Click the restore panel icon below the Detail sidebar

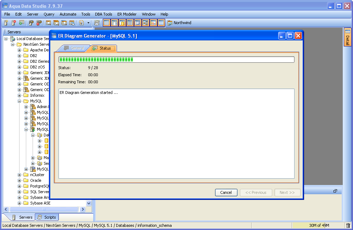335,191
